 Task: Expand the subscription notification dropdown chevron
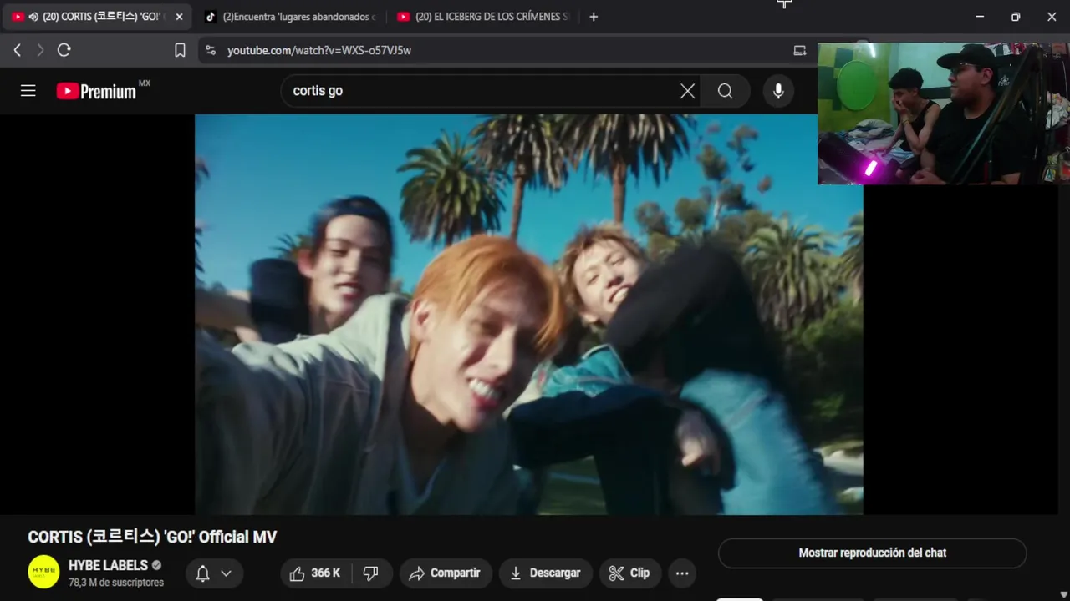click(x=226, y=573)
